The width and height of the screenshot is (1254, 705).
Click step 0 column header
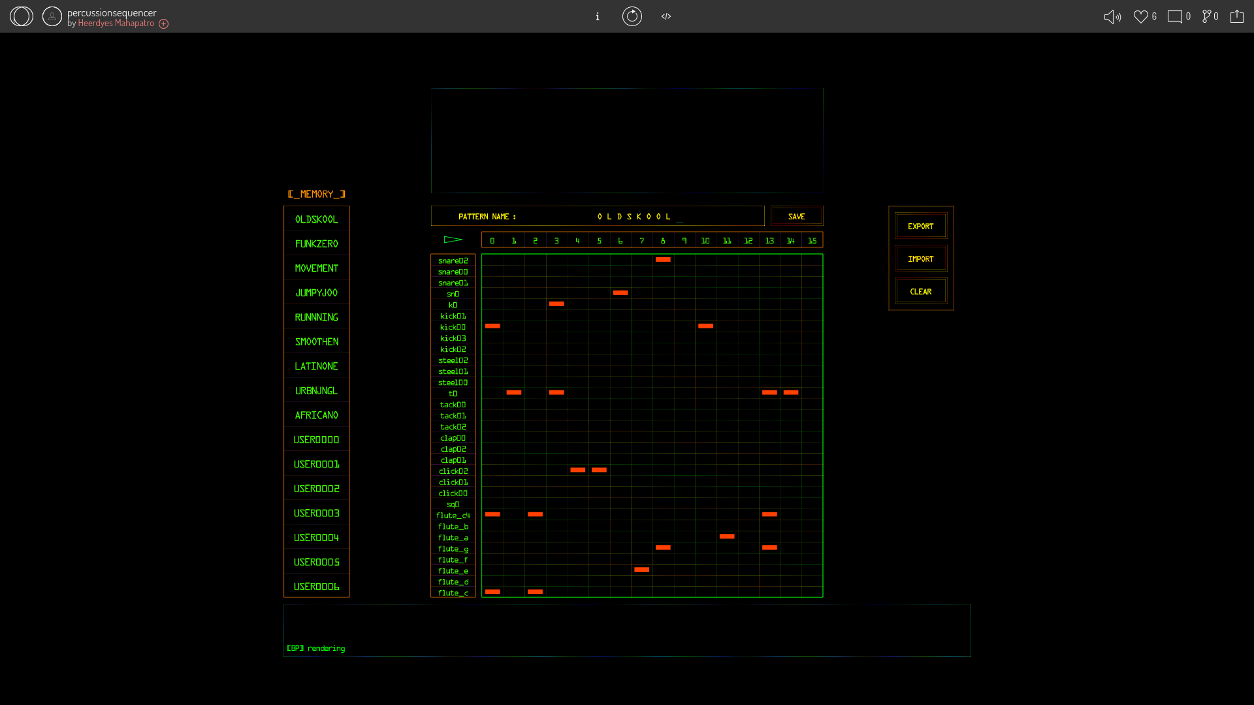coord(492,240)
